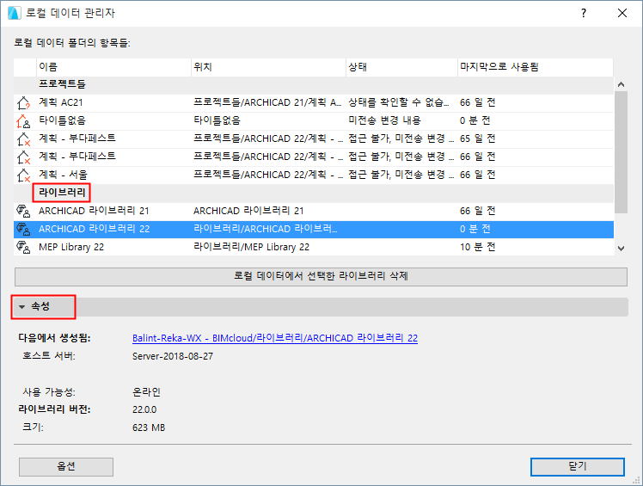
Task: Sort list by 이름 column header
Action: click(x=114, y=67)
